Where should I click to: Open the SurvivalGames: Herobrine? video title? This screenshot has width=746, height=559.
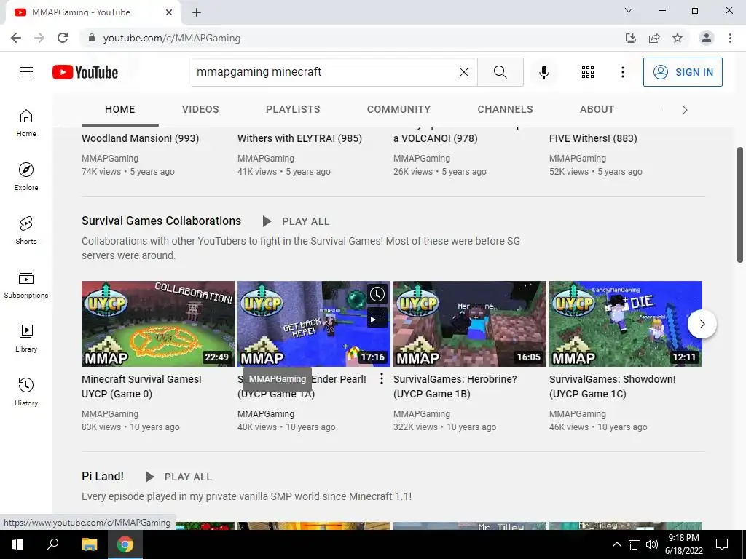(455, 386)
